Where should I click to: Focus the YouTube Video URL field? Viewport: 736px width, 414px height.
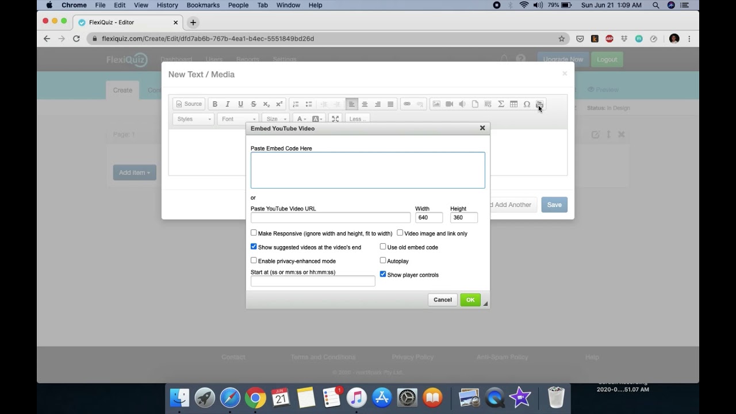click(331, 217)
